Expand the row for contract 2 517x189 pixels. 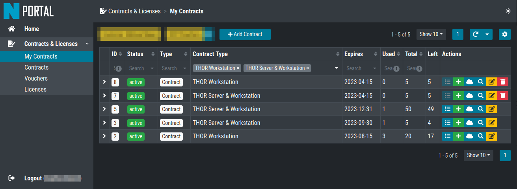coord(104,136)
